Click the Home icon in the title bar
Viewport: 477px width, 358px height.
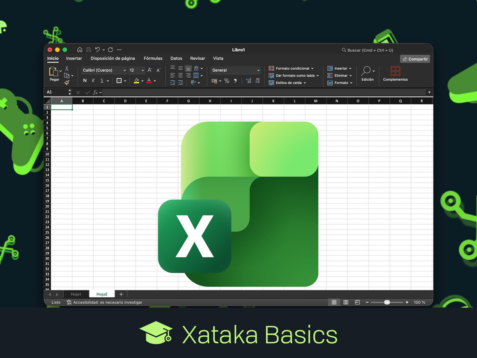[80, 50]
